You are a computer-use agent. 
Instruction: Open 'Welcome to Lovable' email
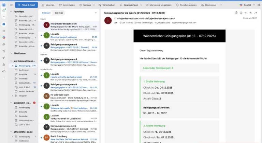69,108
